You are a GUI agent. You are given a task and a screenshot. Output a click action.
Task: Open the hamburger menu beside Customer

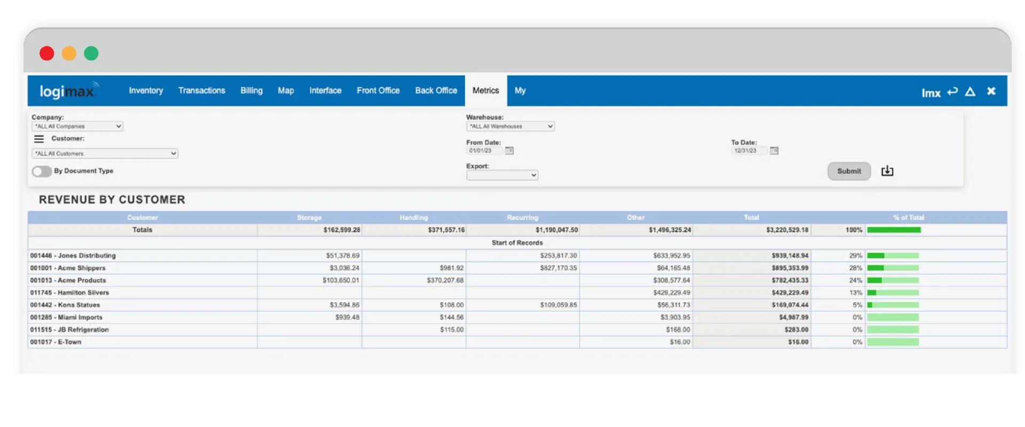click(39, 139)
